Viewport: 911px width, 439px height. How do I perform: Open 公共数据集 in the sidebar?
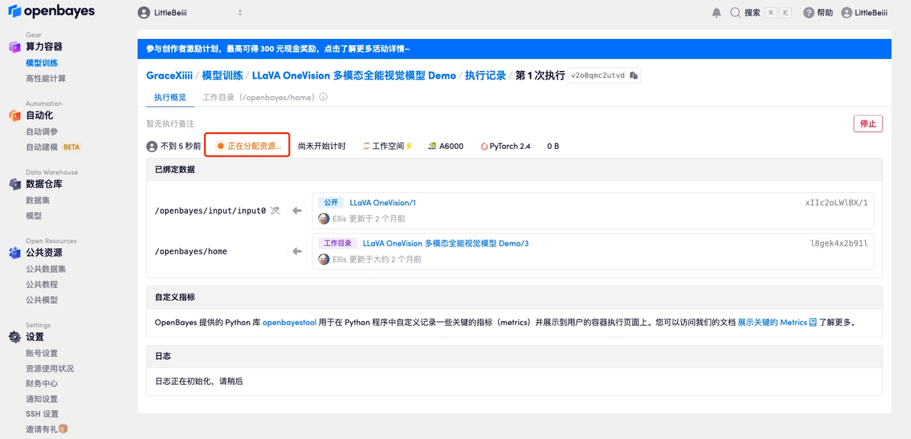pyautogui.click(x=46, y=269)
